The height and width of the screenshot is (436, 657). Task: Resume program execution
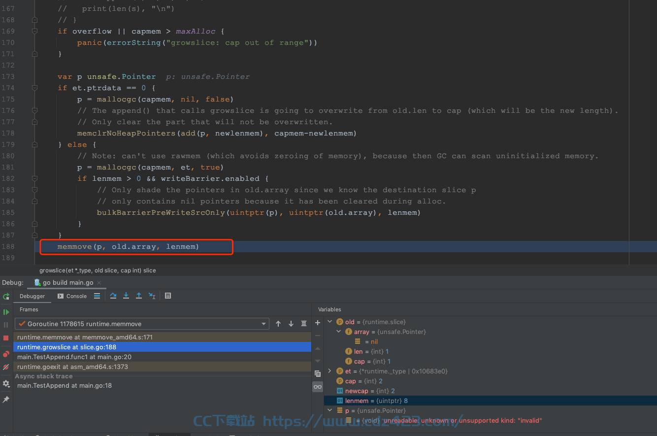pyautogui.click(x=6, y=312)
